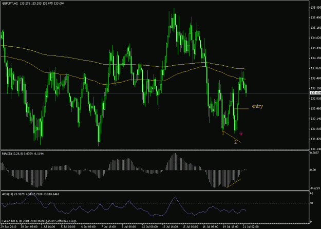The image size is (321, 229).
Task: Click the 13 Jul 16:00 time label
Action: (x=170, y=227)
